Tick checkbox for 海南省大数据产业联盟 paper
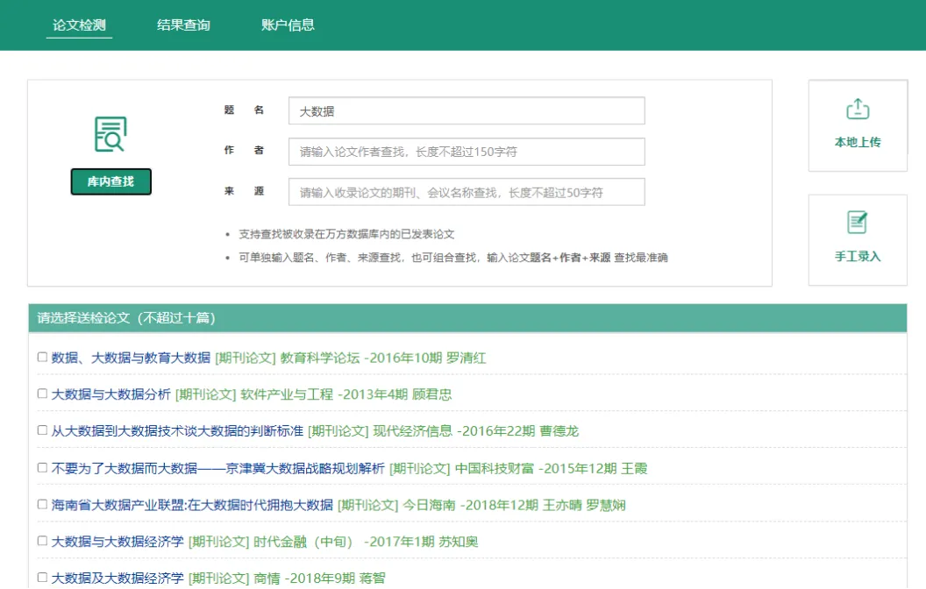 coord(42,505)
